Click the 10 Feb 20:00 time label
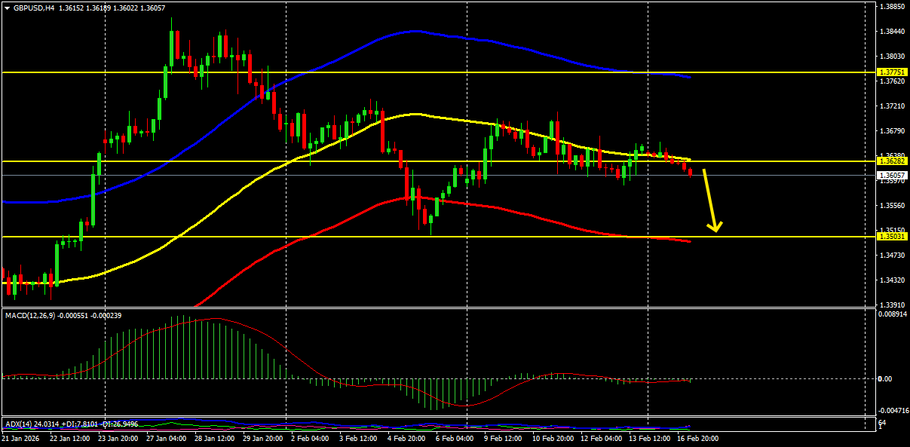 [552, 439]
